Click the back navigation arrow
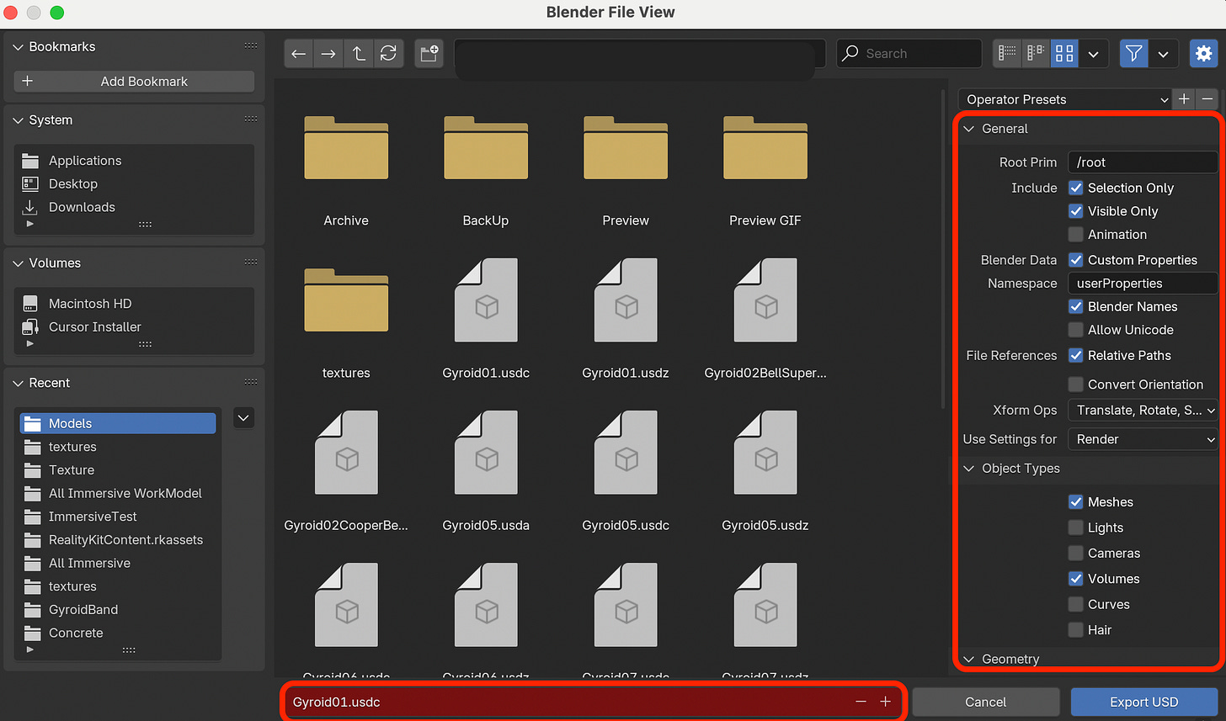 pos(298,53)
